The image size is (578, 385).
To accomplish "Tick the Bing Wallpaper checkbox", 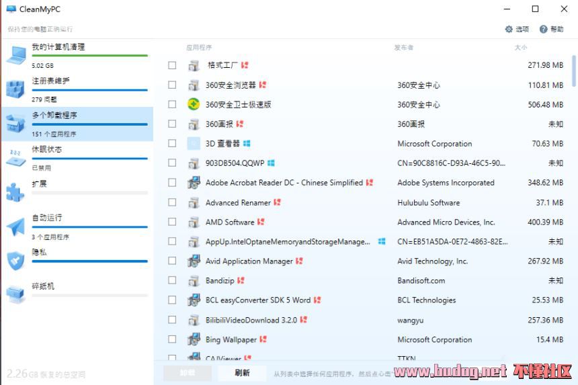I will pyautogui.click(x=172, y=339).
